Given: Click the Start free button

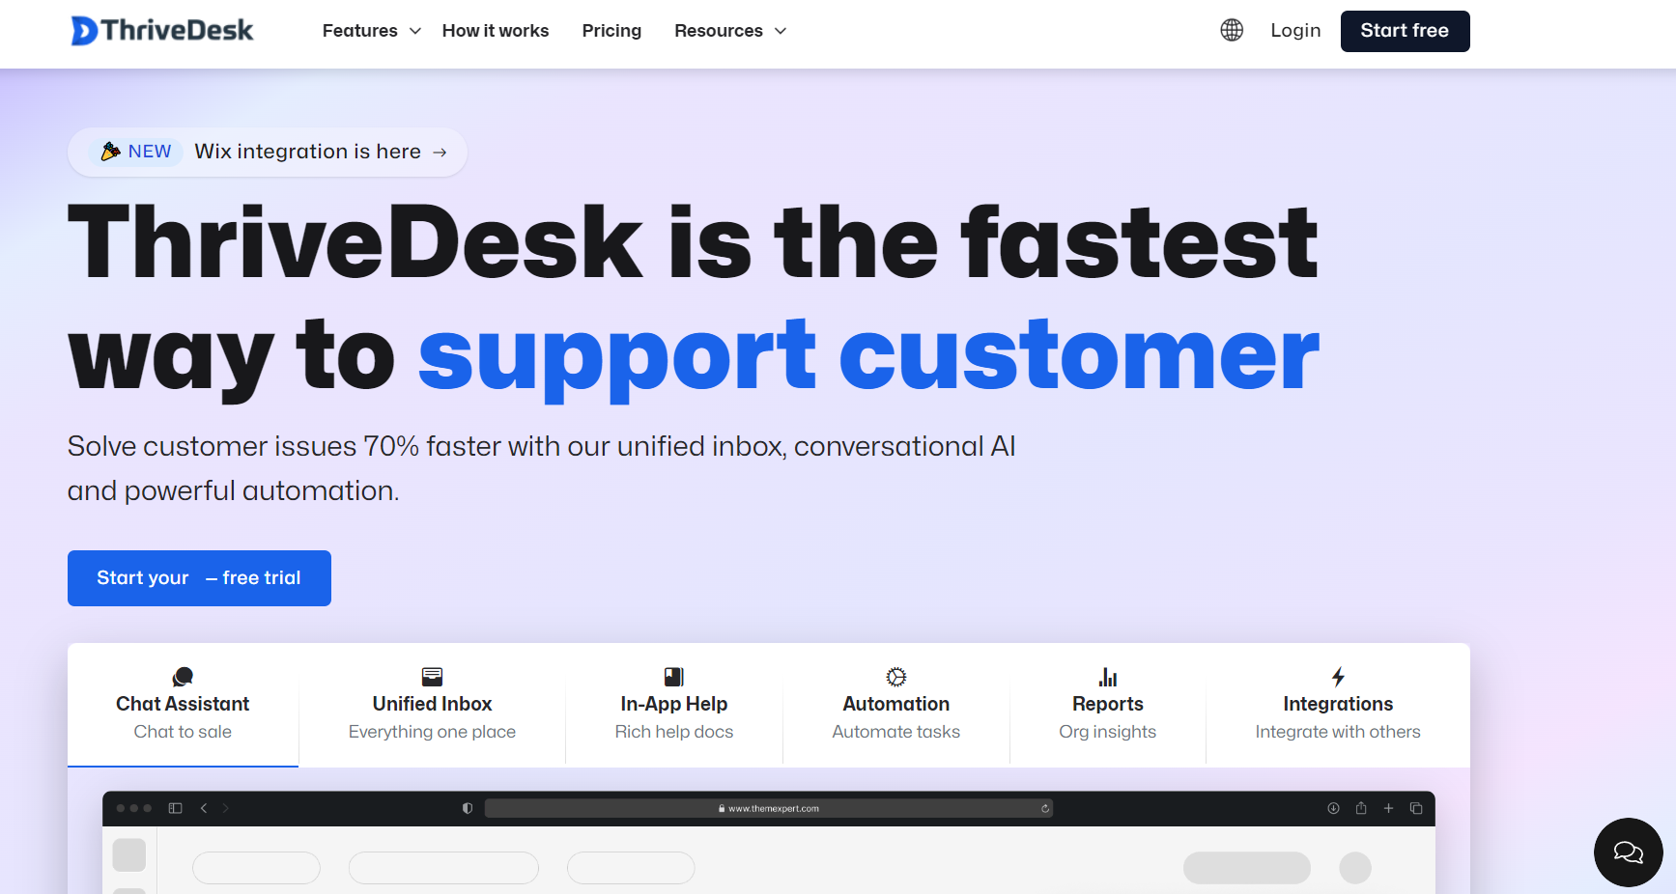Looking at the screenshot, I should (1405, 31).
